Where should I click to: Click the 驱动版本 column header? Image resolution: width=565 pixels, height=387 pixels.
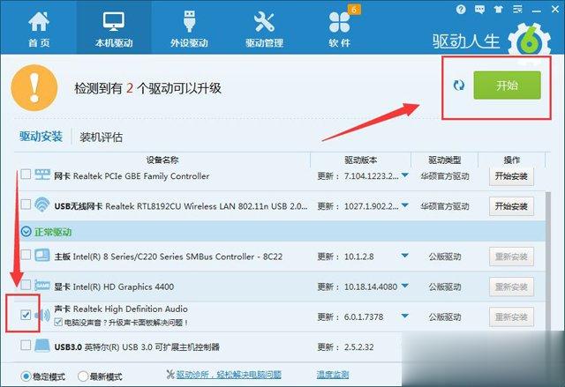[361, 160]
